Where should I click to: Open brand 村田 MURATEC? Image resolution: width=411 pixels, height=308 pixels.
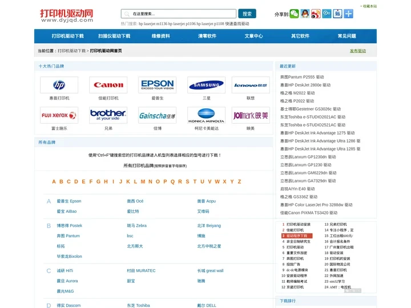(x=142, y=270)
